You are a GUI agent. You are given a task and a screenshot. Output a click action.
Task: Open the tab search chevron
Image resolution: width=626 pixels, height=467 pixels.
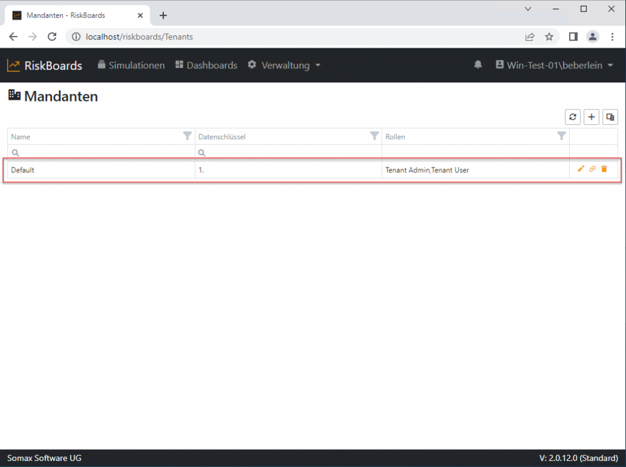[x=528, y=9]
